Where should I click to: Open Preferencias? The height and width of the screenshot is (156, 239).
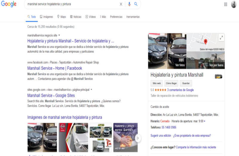[116, 17]
